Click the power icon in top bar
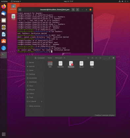The height and width of the screenshot is (138, 130). click(x=125, y=1)
